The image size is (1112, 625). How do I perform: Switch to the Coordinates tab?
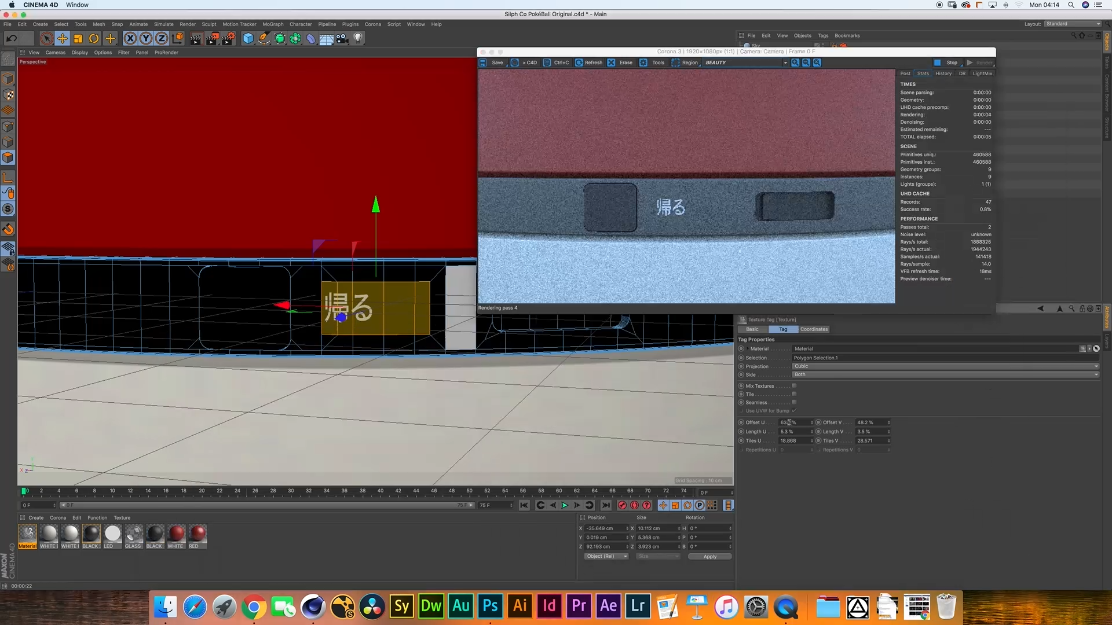(814, 329)
